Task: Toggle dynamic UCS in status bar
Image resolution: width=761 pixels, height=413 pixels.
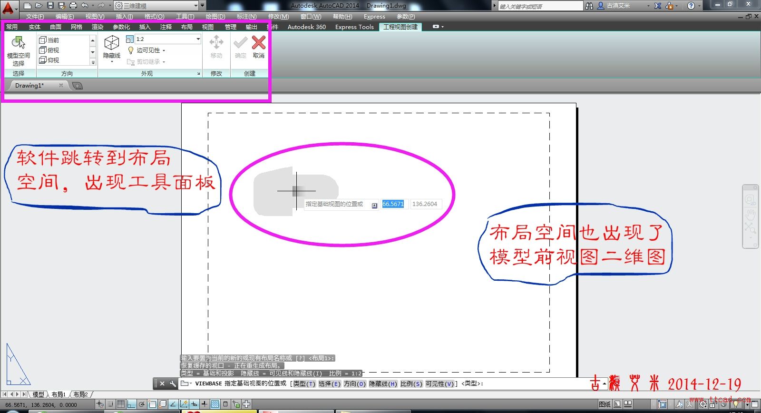Action: 184,404
